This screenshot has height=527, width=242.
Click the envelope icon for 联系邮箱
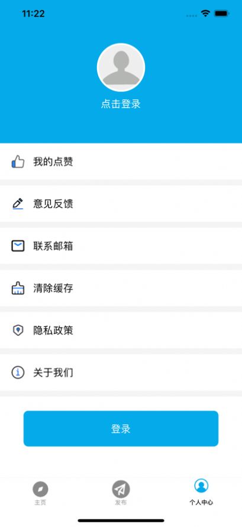pyautogui.click(x=18, y=246)
